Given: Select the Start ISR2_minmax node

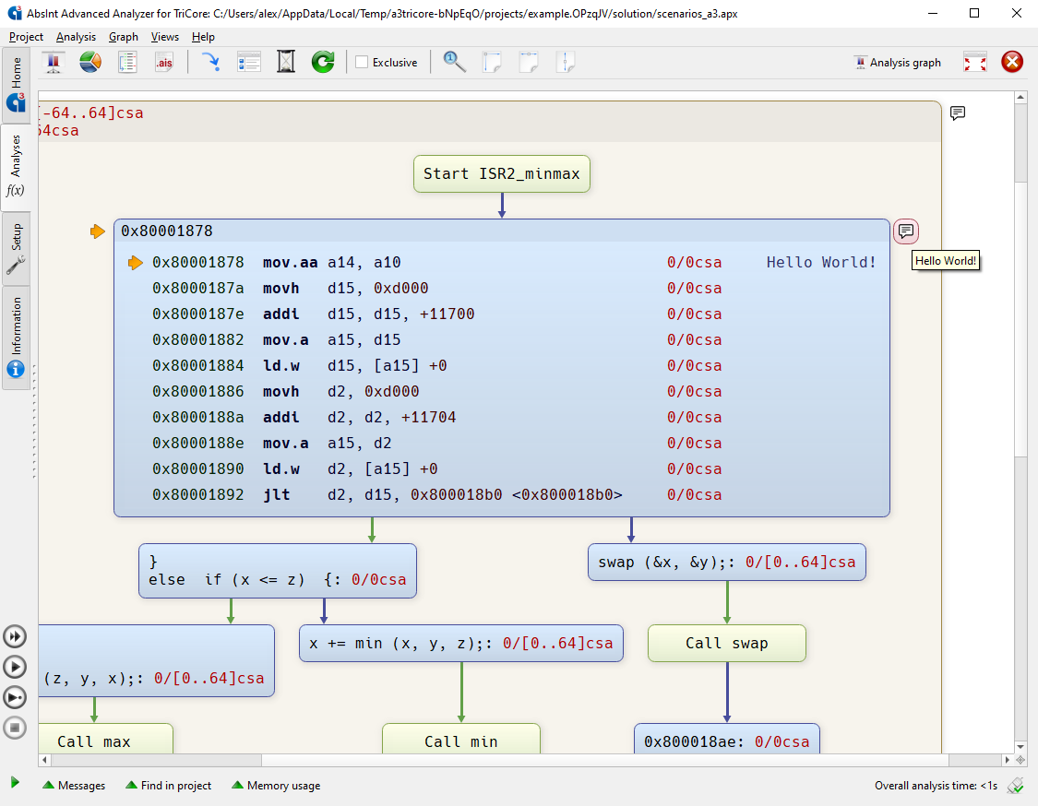Looking at the screenshot, I should pos(502,174).
